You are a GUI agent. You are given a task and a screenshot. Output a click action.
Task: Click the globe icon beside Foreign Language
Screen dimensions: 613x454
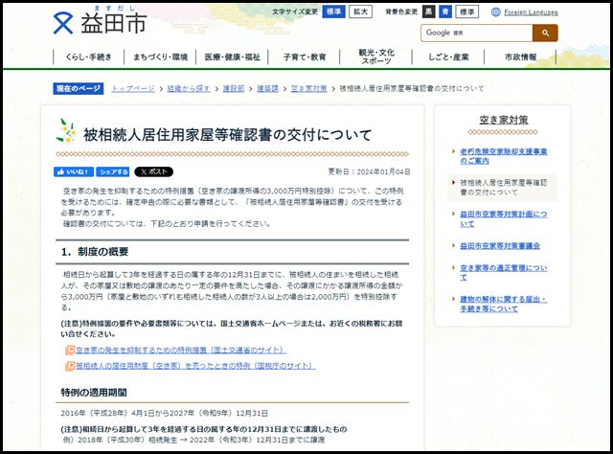pos(496,12)
